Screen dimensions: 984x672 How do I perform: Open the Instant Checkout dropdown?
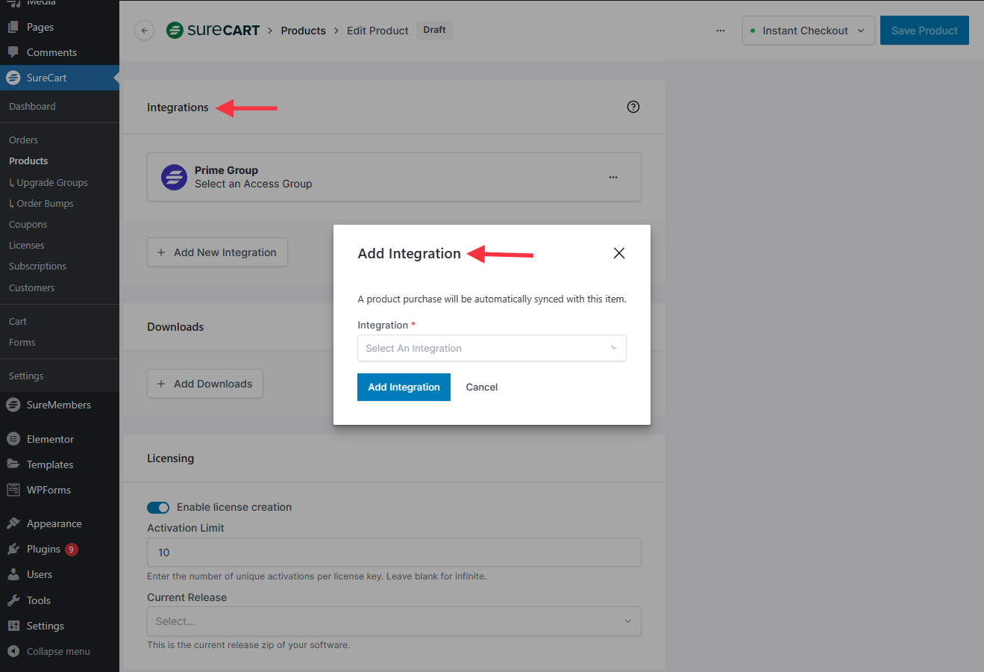tap(808, 31)
